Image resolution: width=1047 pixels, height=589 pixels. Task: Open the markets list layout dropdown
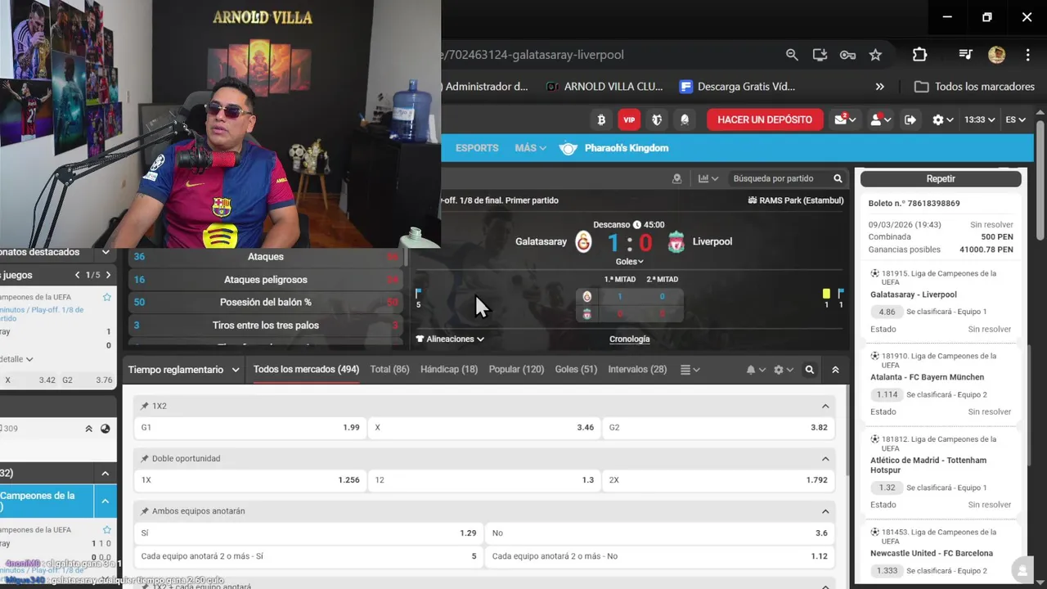[690, 370]
